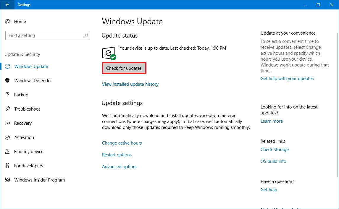339x209 pixels.
Task: Open Check Storage related link
Action: click(x=275, y=149)
